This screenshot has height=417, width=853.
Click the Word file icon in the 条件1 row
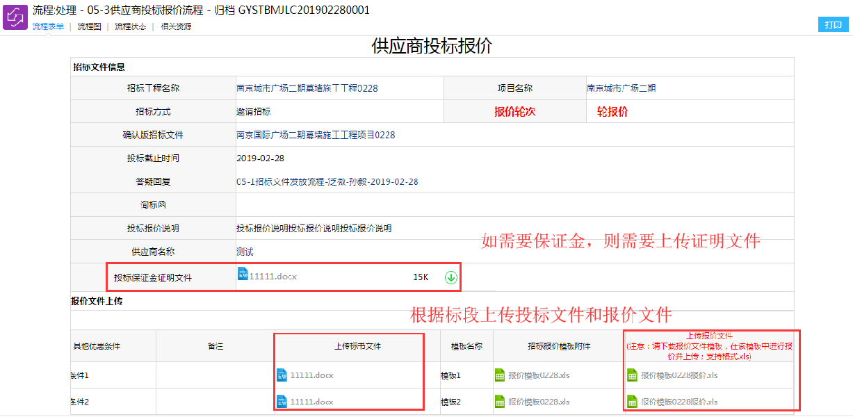(x=282, y=375)
